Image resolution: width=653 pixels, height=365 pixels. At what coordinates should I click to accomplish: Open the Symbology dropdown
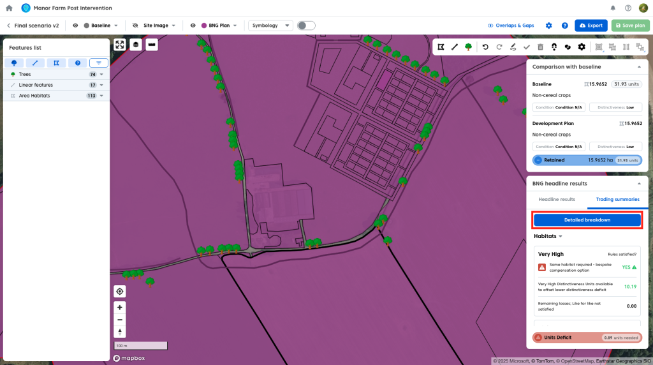click(x=271, y=26)
